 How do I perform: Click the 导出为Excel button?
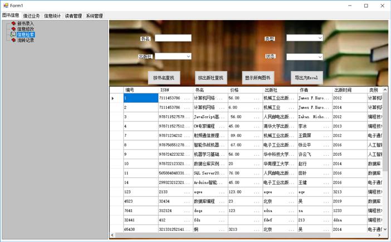(x=306, y=78)
